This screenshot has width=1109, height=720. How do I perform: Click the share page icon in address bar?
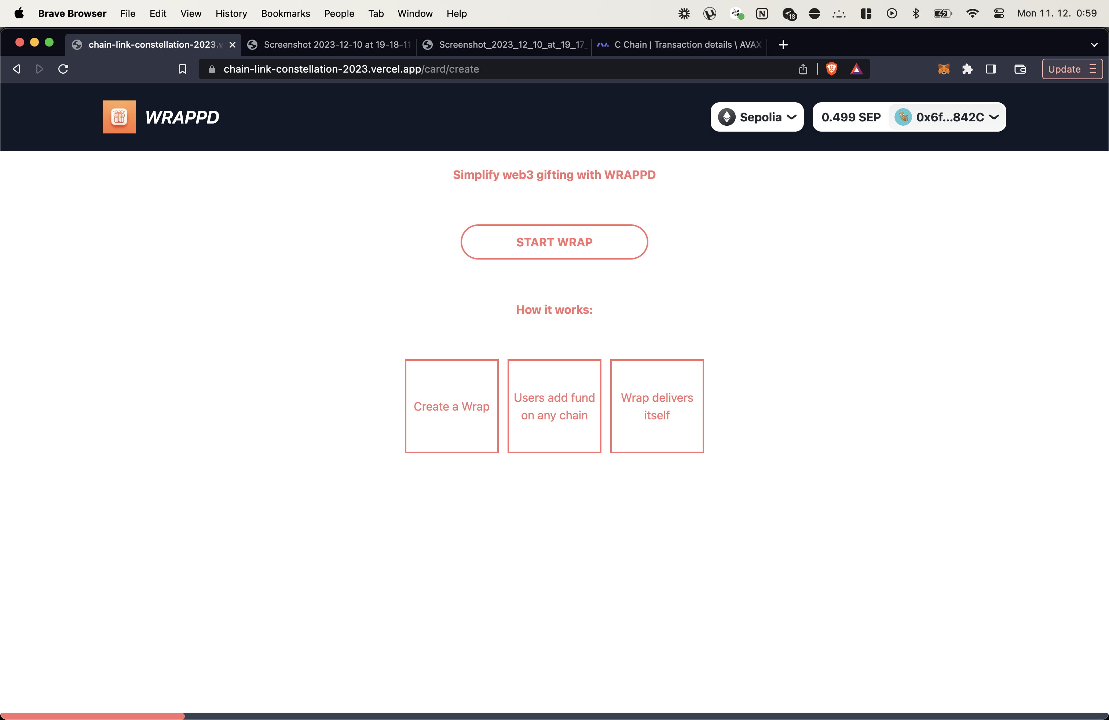point(803,69)
